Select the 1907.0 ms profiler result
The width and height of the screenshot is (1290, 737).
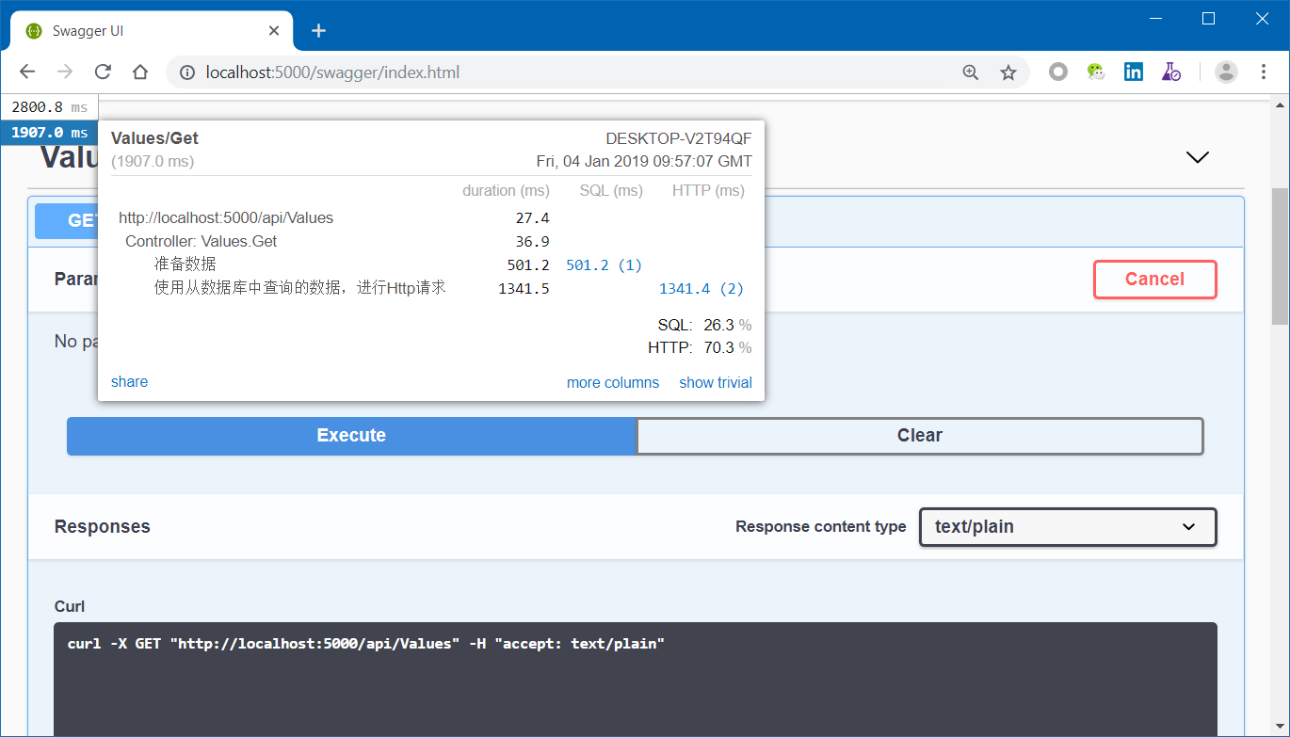(49, 133)
